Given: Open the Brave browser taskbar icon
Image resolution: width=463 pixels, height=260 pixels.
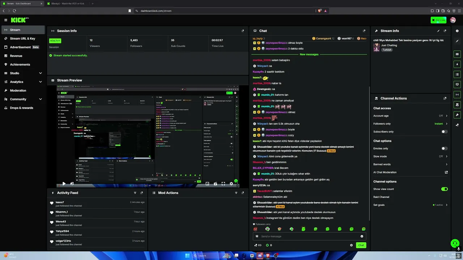Looking at the screenshot, I should (x=268, y=256).
